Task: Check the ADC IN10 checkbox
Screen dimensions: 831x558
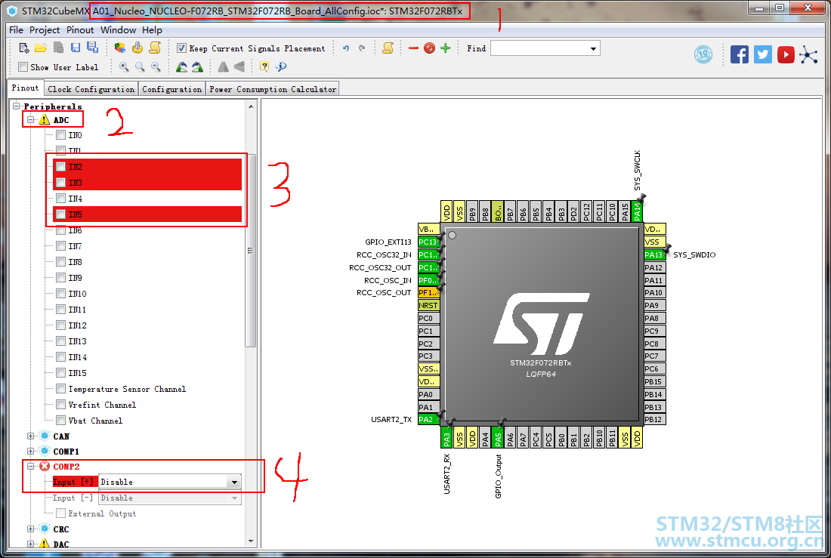Action: [x=61, y=294]
